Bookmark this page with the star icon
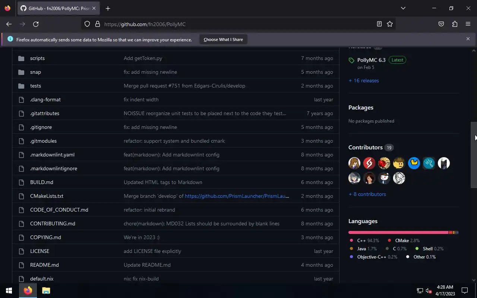Screen dimensions: 477x298 click(x=390, y=24)
